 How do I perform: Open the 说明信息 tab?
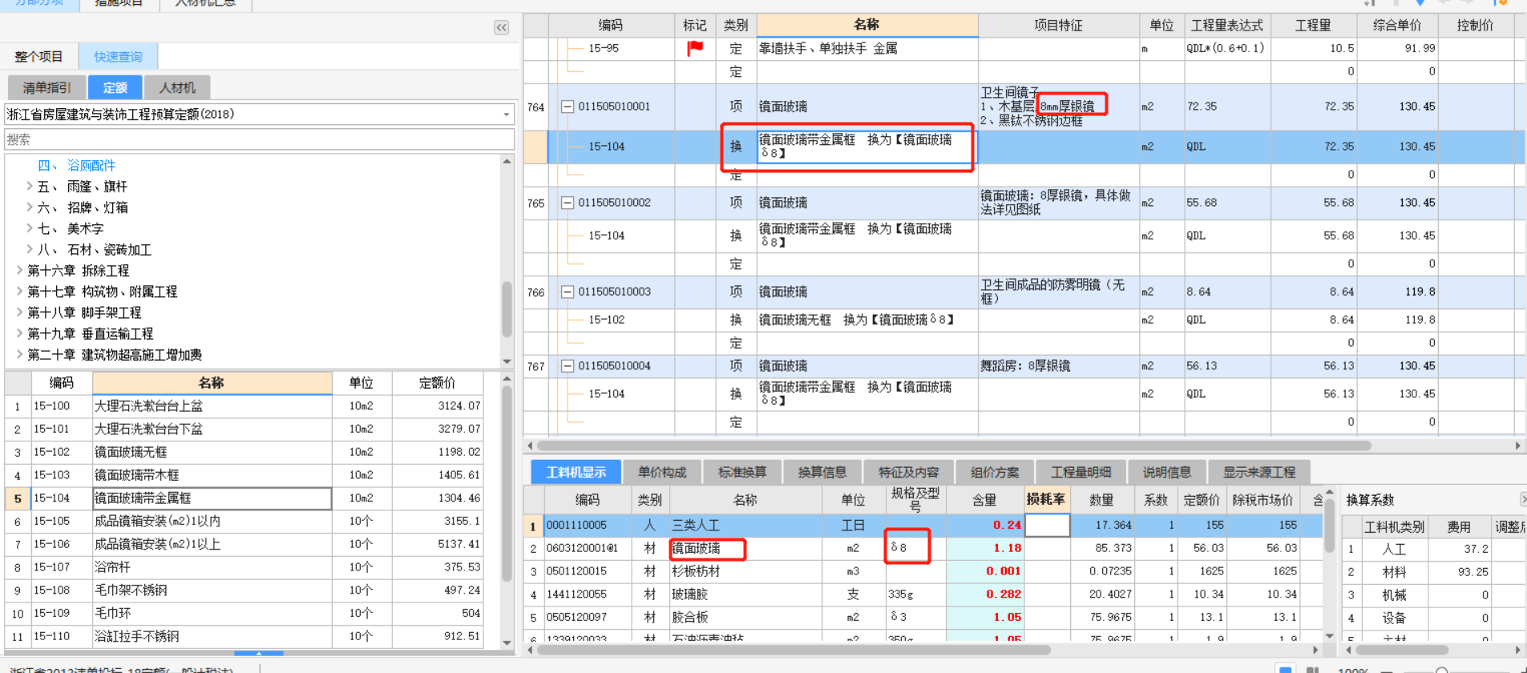point(1166,472)
